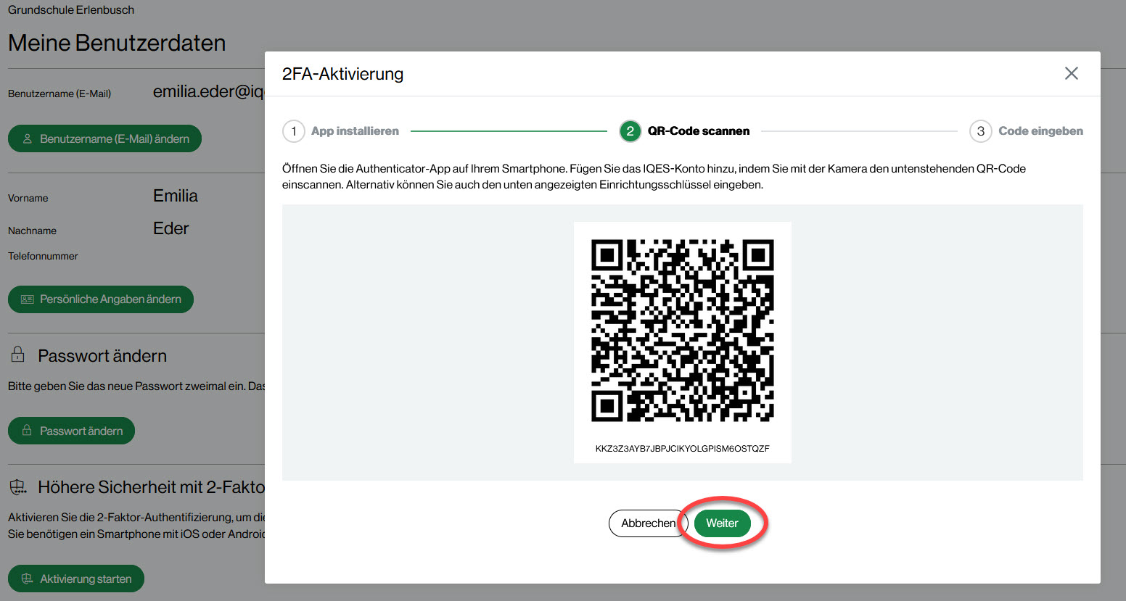Click the shield icon beside 'Höhere Sicherheit' heading
Screen dimensions: 1126x601
coord(18,487)
